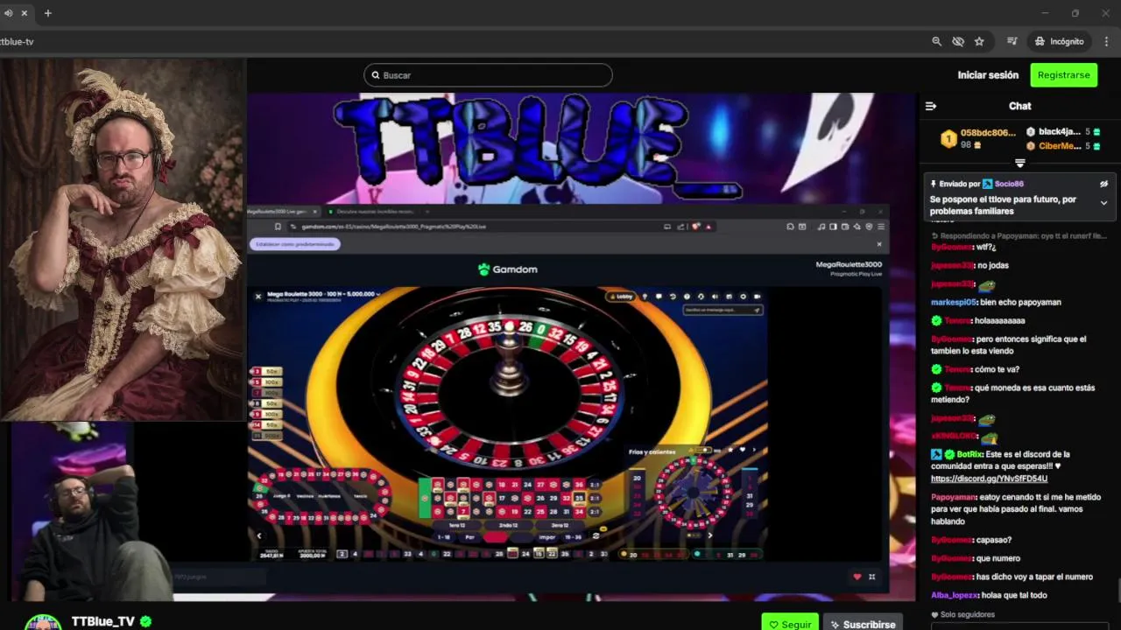Click the crossed-eye tracking protection icon
The height and width of the screenshot is (630, 1121).
pos(958,41)
